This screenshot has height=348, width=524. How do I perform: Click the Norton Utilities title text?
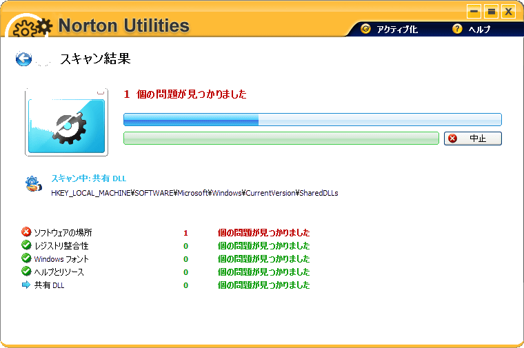123,25
